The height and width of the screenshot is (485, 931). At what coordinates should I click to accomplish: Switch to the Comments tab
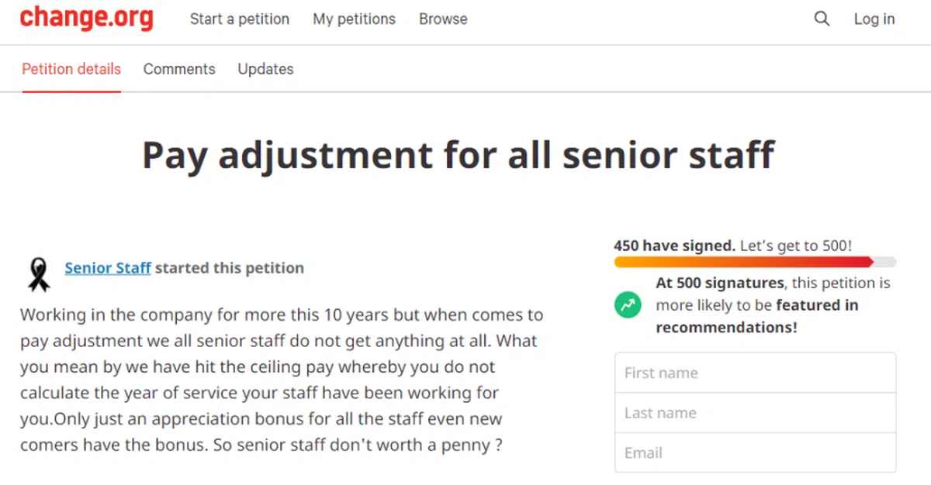coord(179,69)
